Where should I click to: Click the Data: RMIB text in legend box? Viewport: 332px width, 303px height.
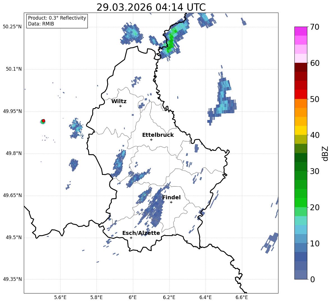point(41,24)
